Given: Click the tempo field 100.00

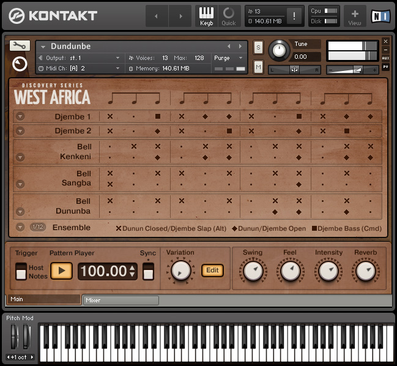Looking at the screenshot, I should pyautogui.click(x=103, y=271).
